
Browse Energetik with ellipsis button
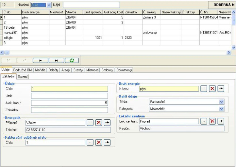click(90, 123)
